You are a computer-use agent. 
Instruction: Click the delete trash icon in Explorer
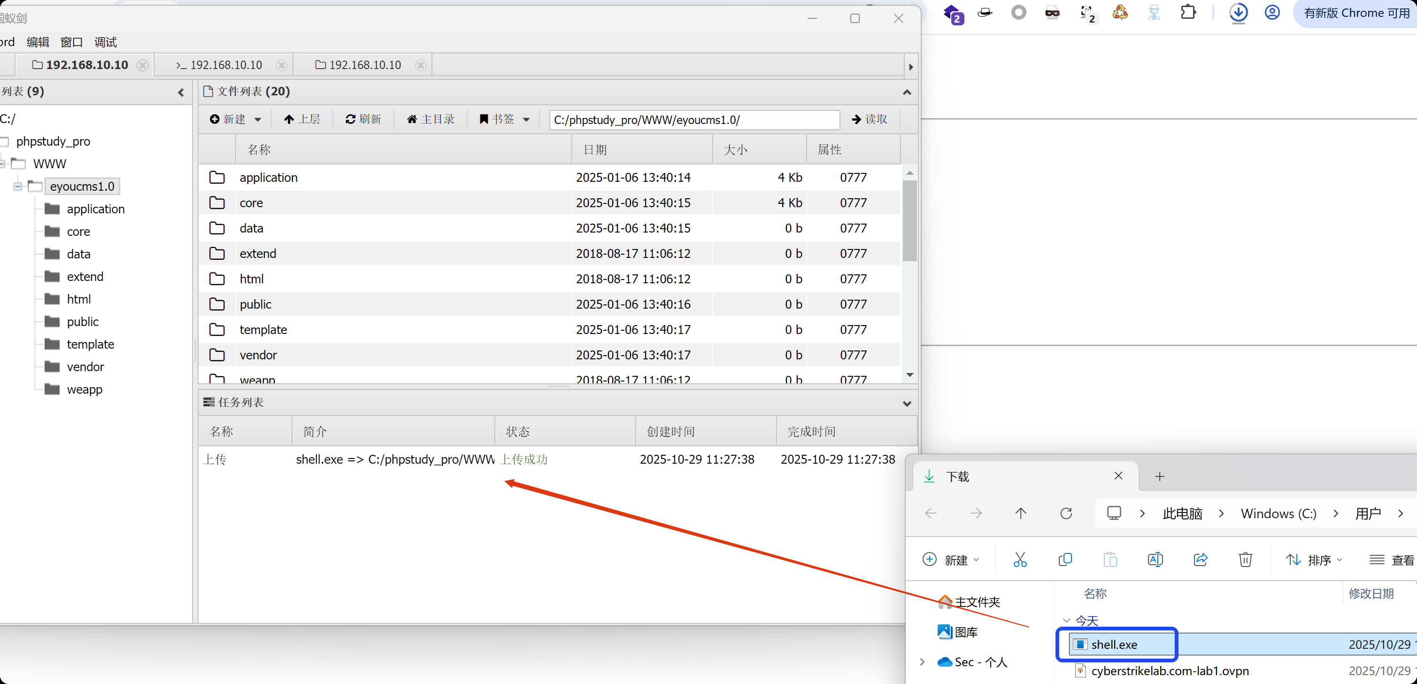click(1245, 560)
